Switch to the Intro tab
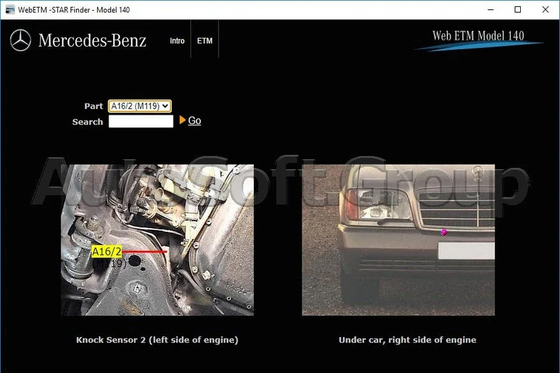 177,41
